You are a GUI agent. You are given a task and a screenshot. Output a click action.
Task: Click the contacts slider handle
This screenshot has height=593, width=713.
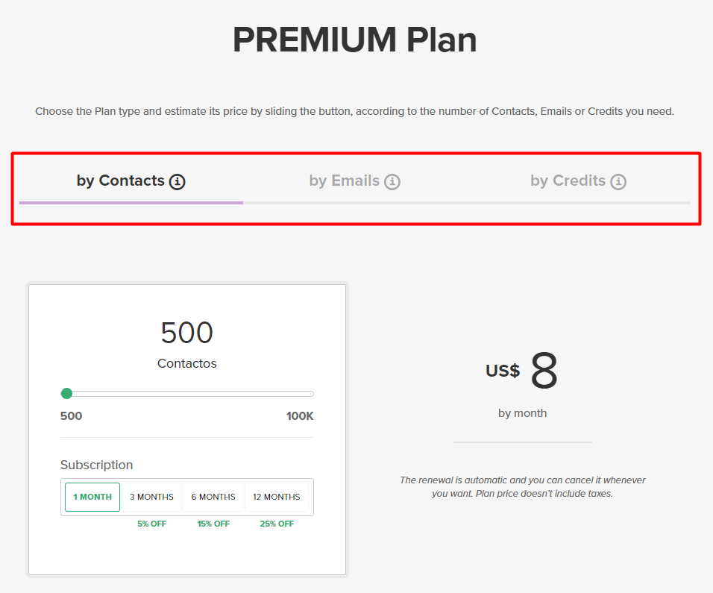point(66,393)
